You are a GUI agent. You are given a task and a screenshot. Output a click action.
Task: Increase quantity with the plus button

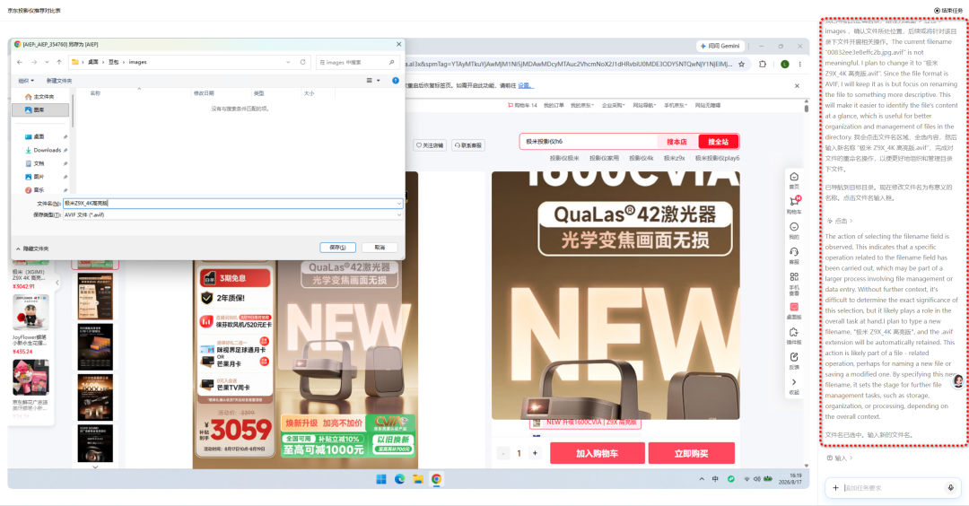click(535, 453)
